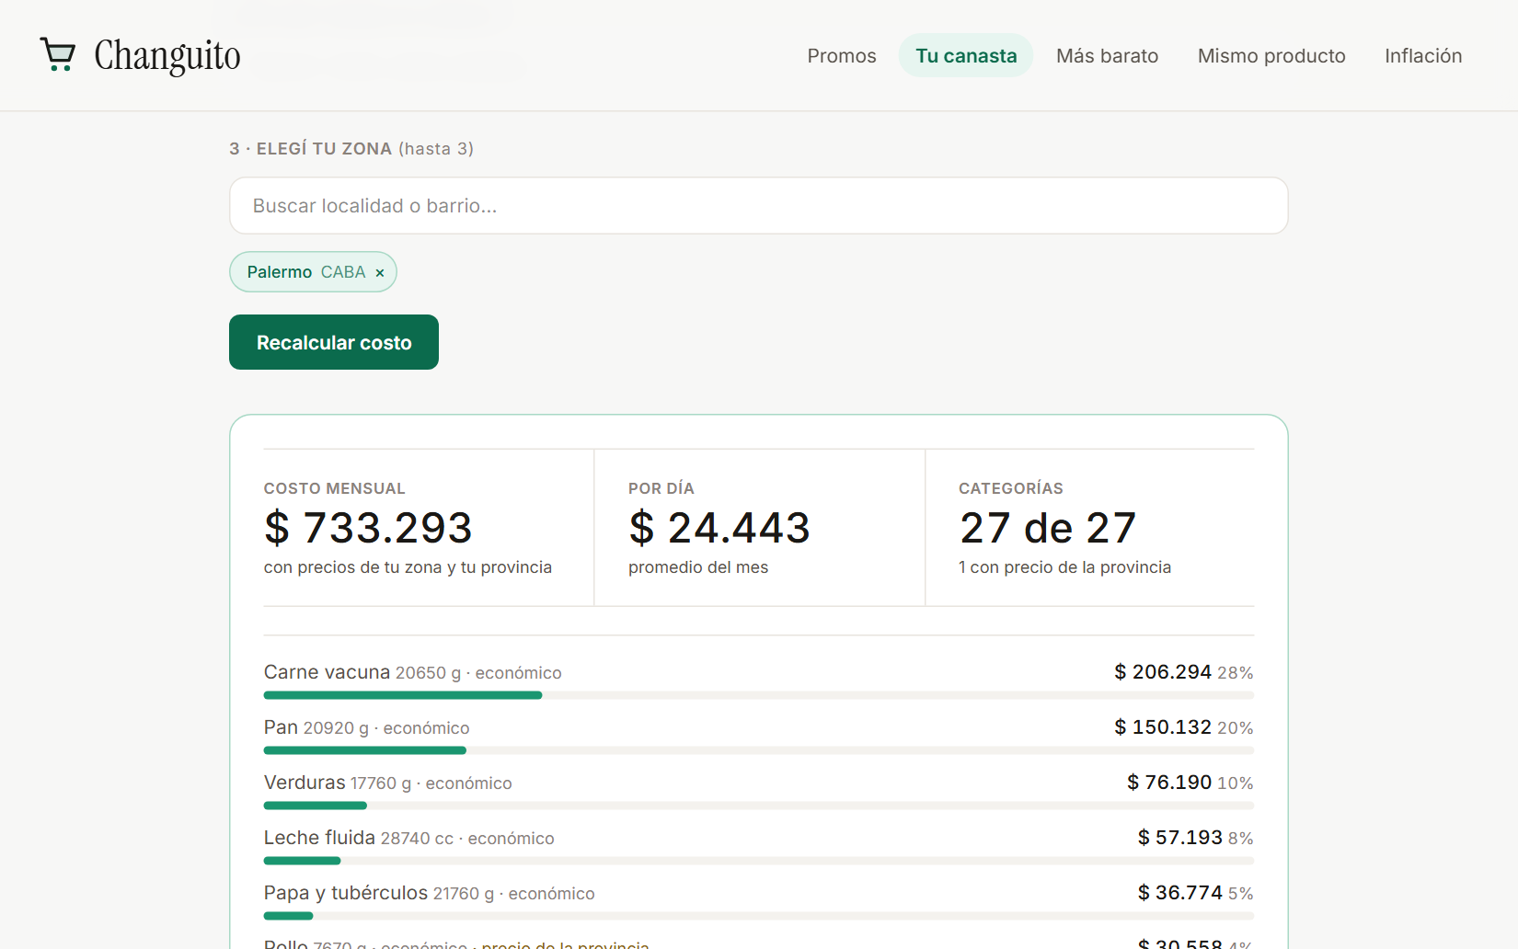Click the $ 57.193 amount
Viewport: 1518px width, 949px height.
pyautogui.click(x=1180, y=838)
